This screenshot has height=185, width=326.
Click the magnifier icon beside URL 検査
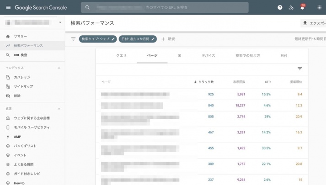(x=8, y=55)
